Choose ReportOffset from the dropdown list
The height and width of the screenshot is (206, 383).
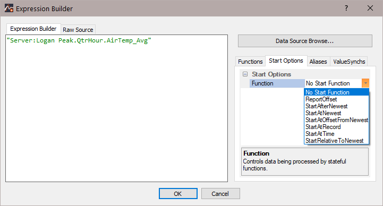pyautogui.click(x=336, y=99)
